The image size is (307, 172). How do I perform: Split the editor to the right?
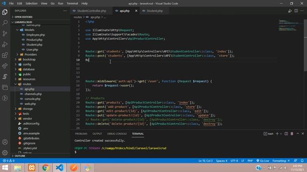point(296,11)
